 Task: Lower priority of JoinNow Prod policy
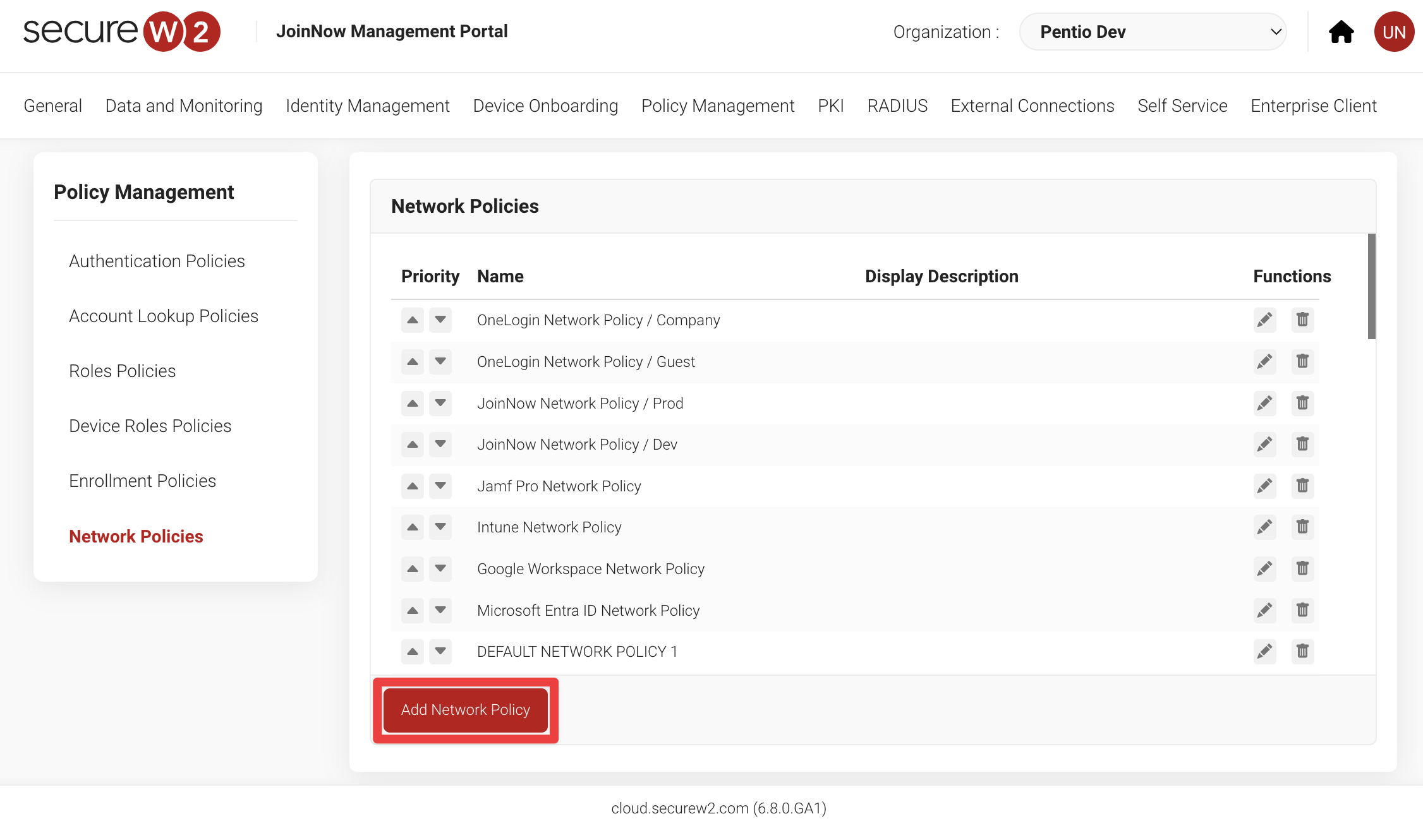pyautogui.click(x=440, y=404)
